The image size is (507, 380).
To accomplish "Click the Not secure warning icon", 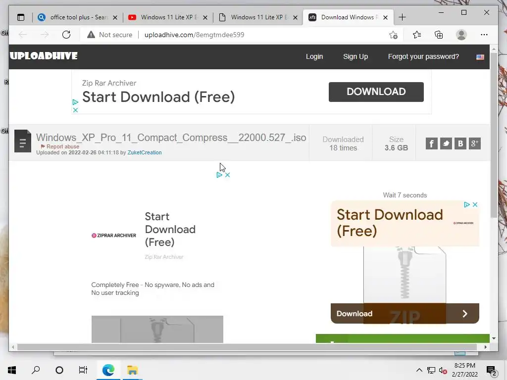I will (x=91, y=35).
